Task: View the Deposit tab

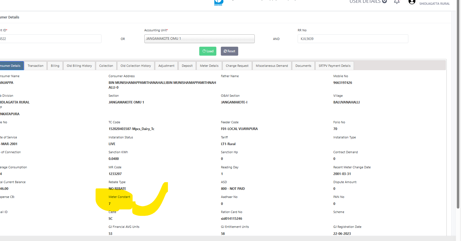Action: [187, 66]
